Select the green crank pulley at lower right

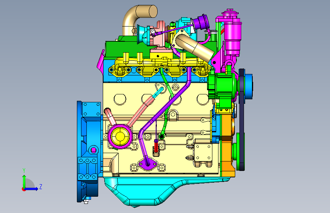tap(238, 151)
